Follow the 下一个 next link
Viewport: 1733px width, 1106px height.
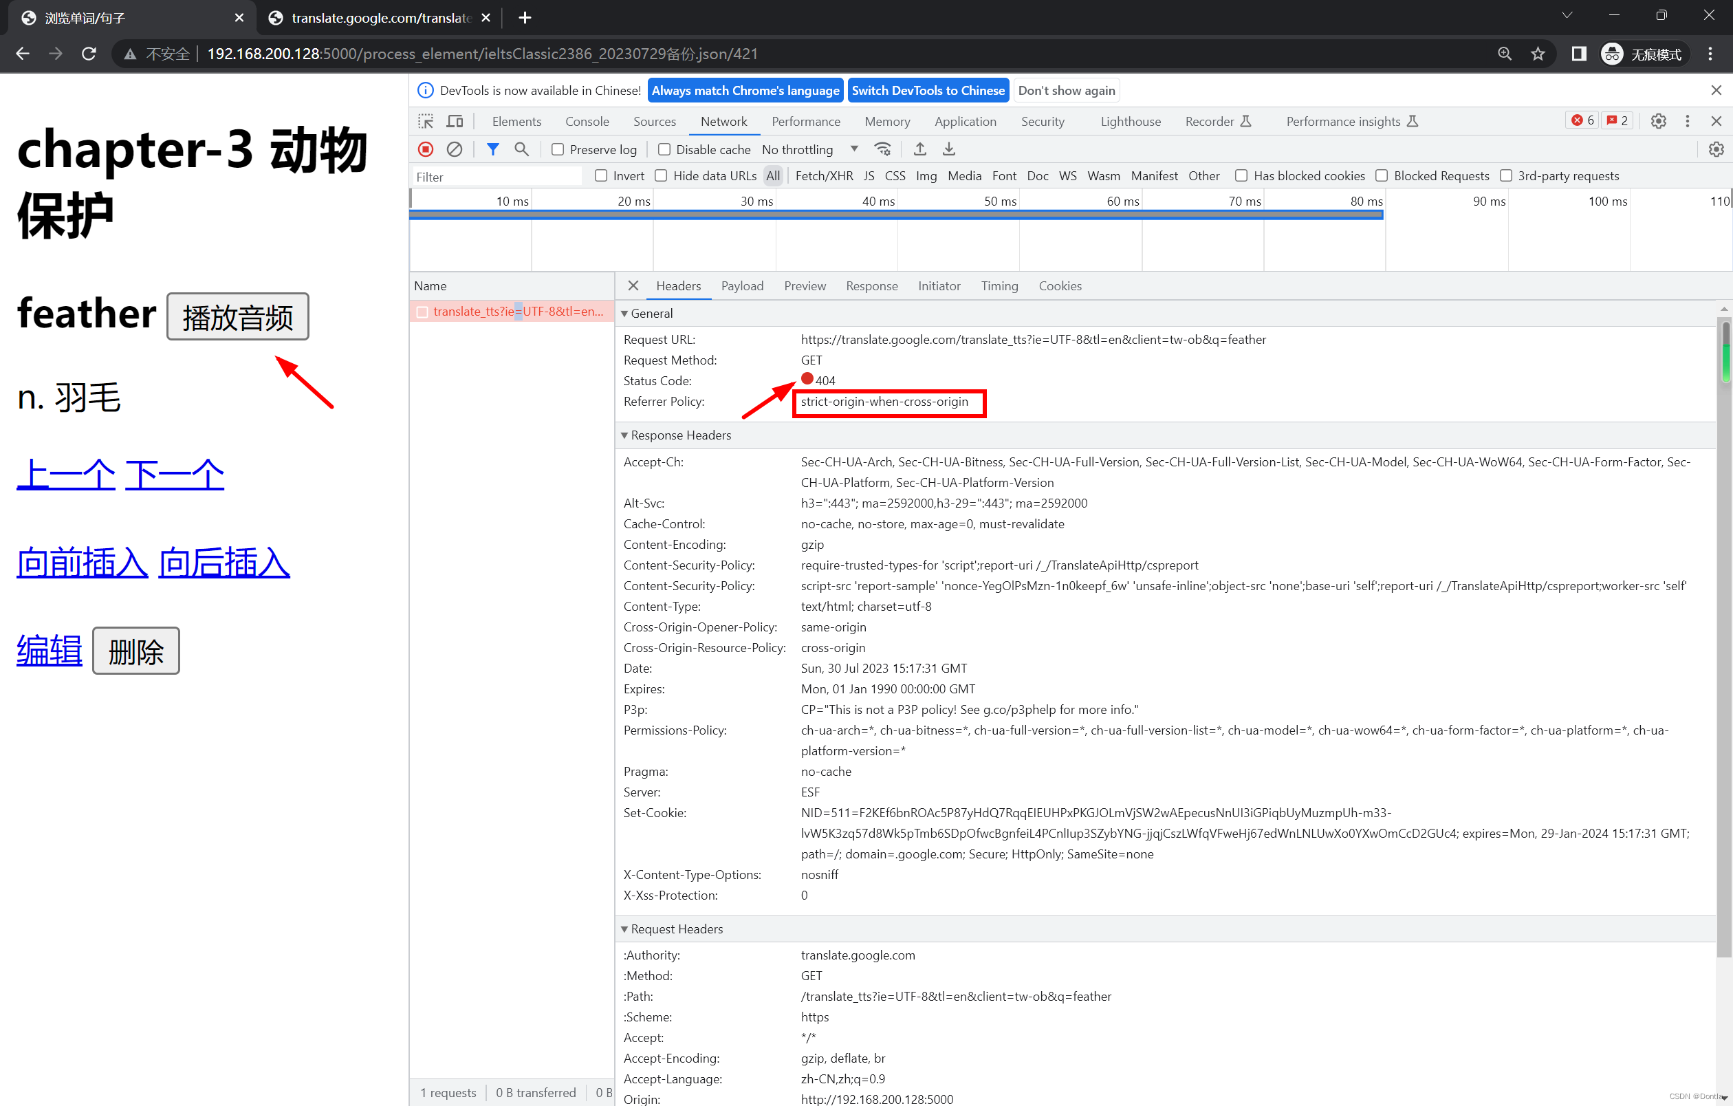tap(175, 474)
